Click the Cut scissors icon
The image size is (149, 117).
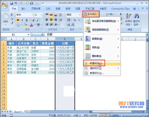click(12, 14)
